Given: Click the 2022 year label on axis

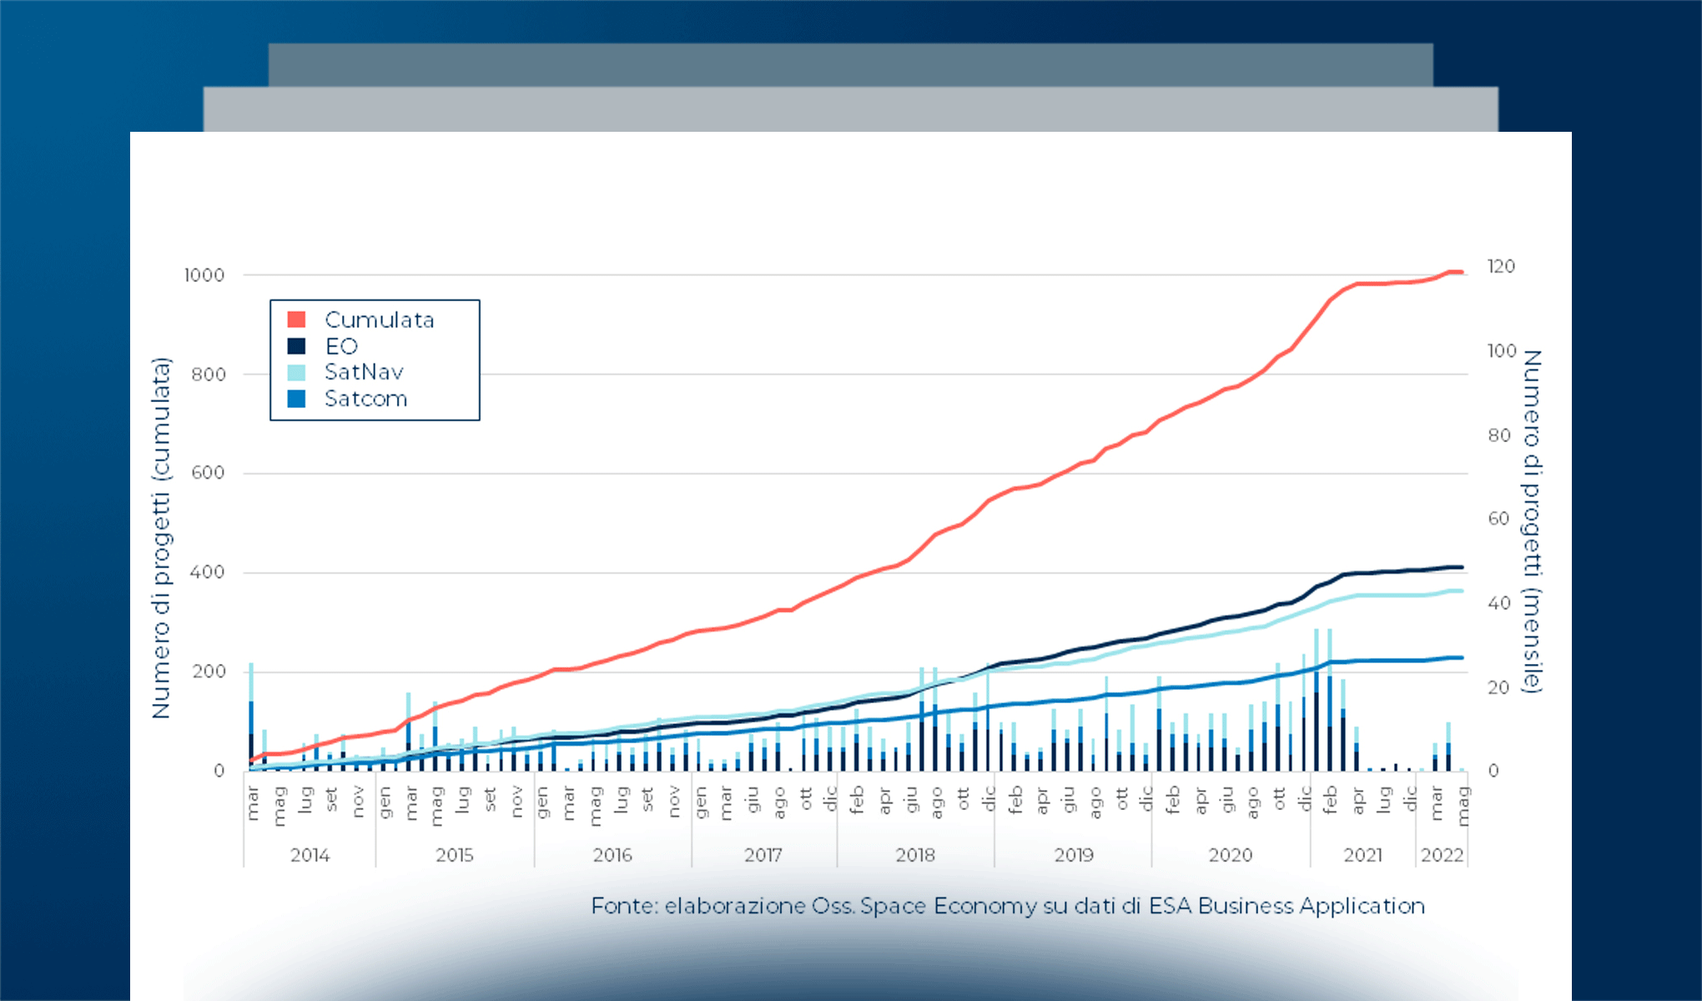Looking at the screenshot, I should pos(1442,855).
